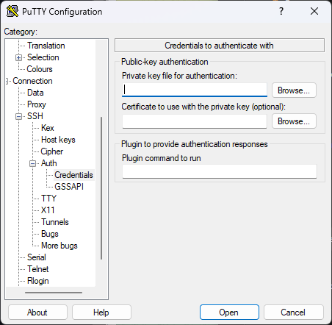Select the More bugs category
The height and width of the screenshot is (325, 332).
click(x=59, y=246)
